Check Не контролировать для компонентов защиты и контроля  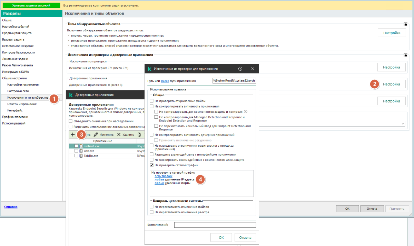(x=156, y=112)
